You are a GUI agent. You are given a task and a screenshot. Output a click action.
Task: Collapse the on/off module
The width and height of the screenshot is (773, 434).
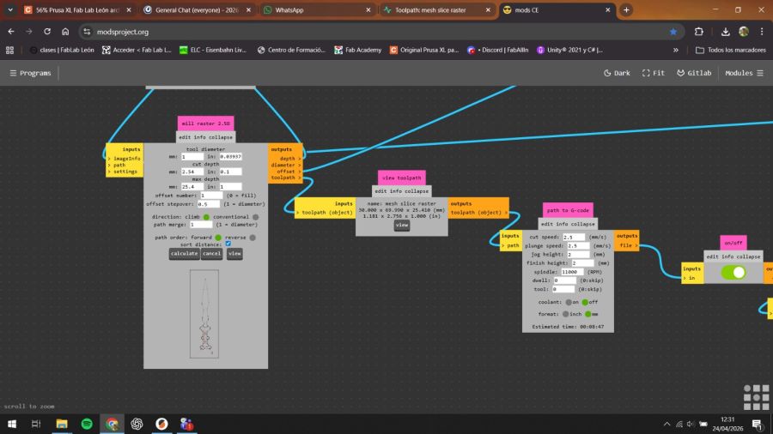pyautogui.click(x=748, y=256)
